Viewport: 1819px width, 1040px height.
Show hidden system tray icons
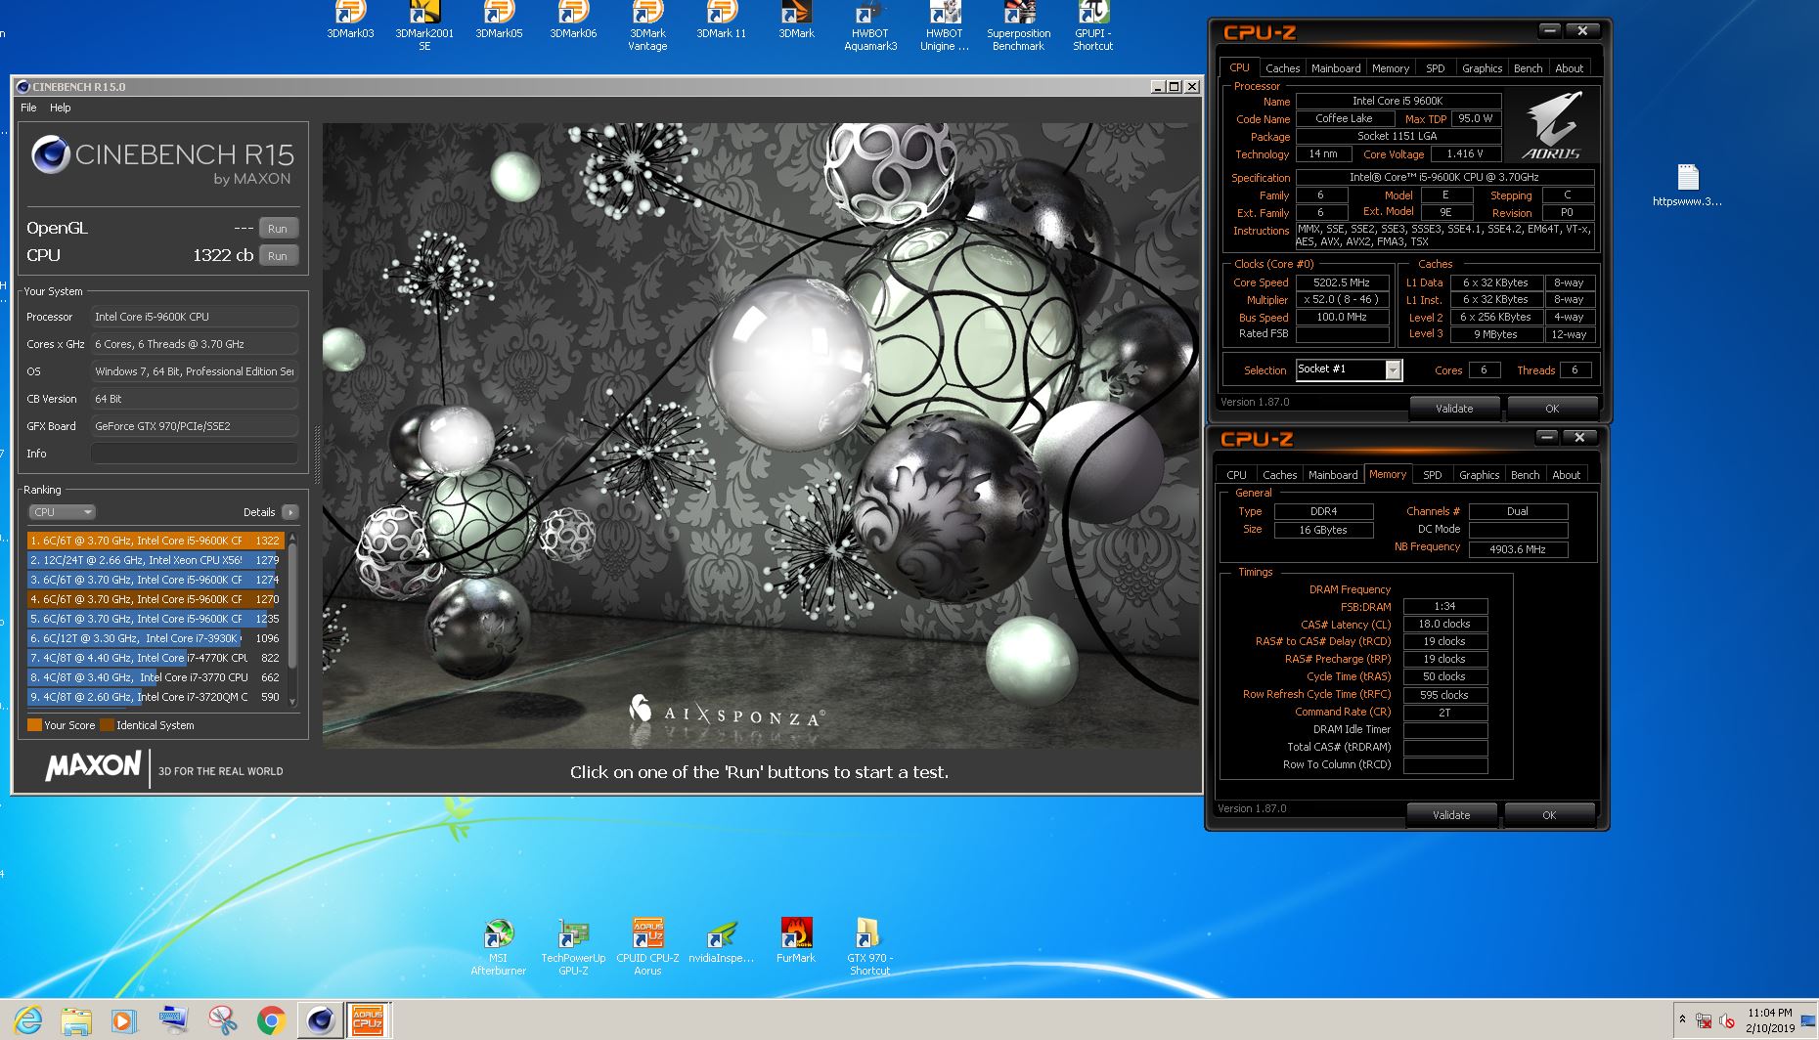[1682, 1019]
